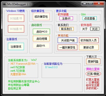Click the 启动YR button
This screenshot has height=96, width=106.
tap(41, 46)
